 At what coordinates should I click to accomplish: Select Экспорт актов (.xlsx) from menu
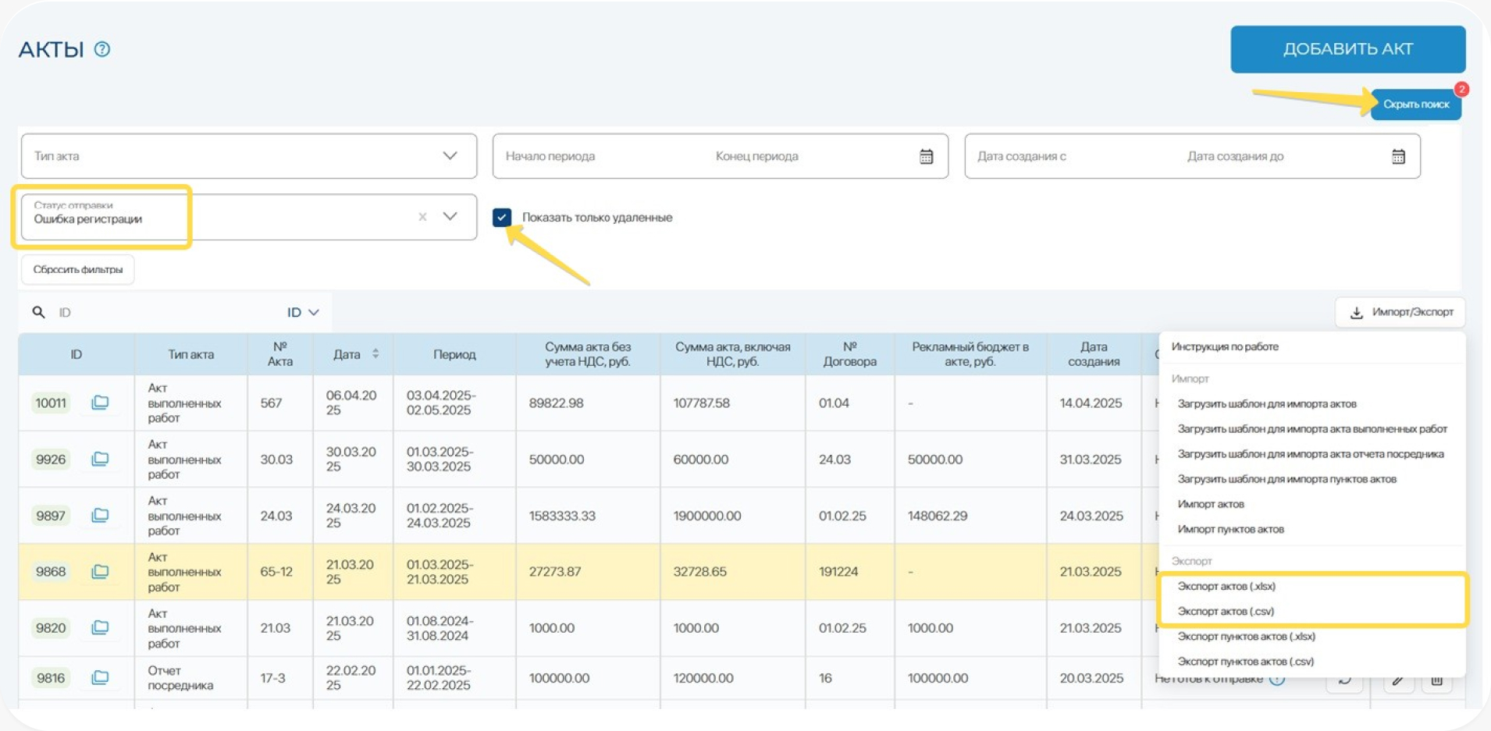tap(1226, 587)
